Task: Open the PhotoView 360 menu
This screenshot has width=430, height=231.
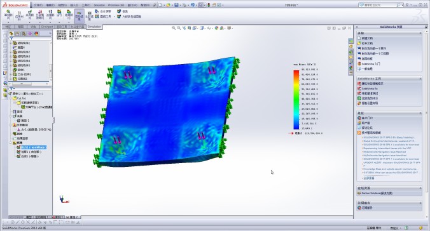Action: 116,5
